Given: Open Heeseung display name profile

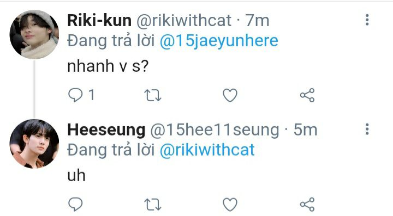Looking at the screenshot, I should 106,130.
